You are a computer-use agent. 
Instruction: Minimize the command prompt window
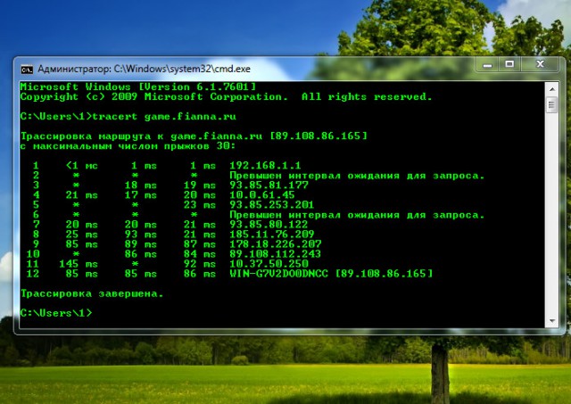(x=488, y=65)
